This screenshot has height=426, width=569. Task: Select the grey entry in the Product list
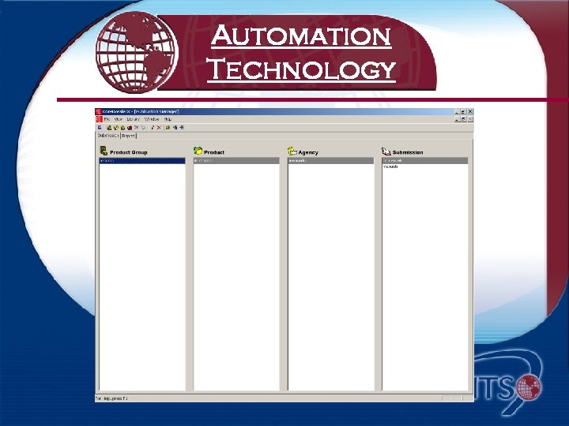coord(236,160)
